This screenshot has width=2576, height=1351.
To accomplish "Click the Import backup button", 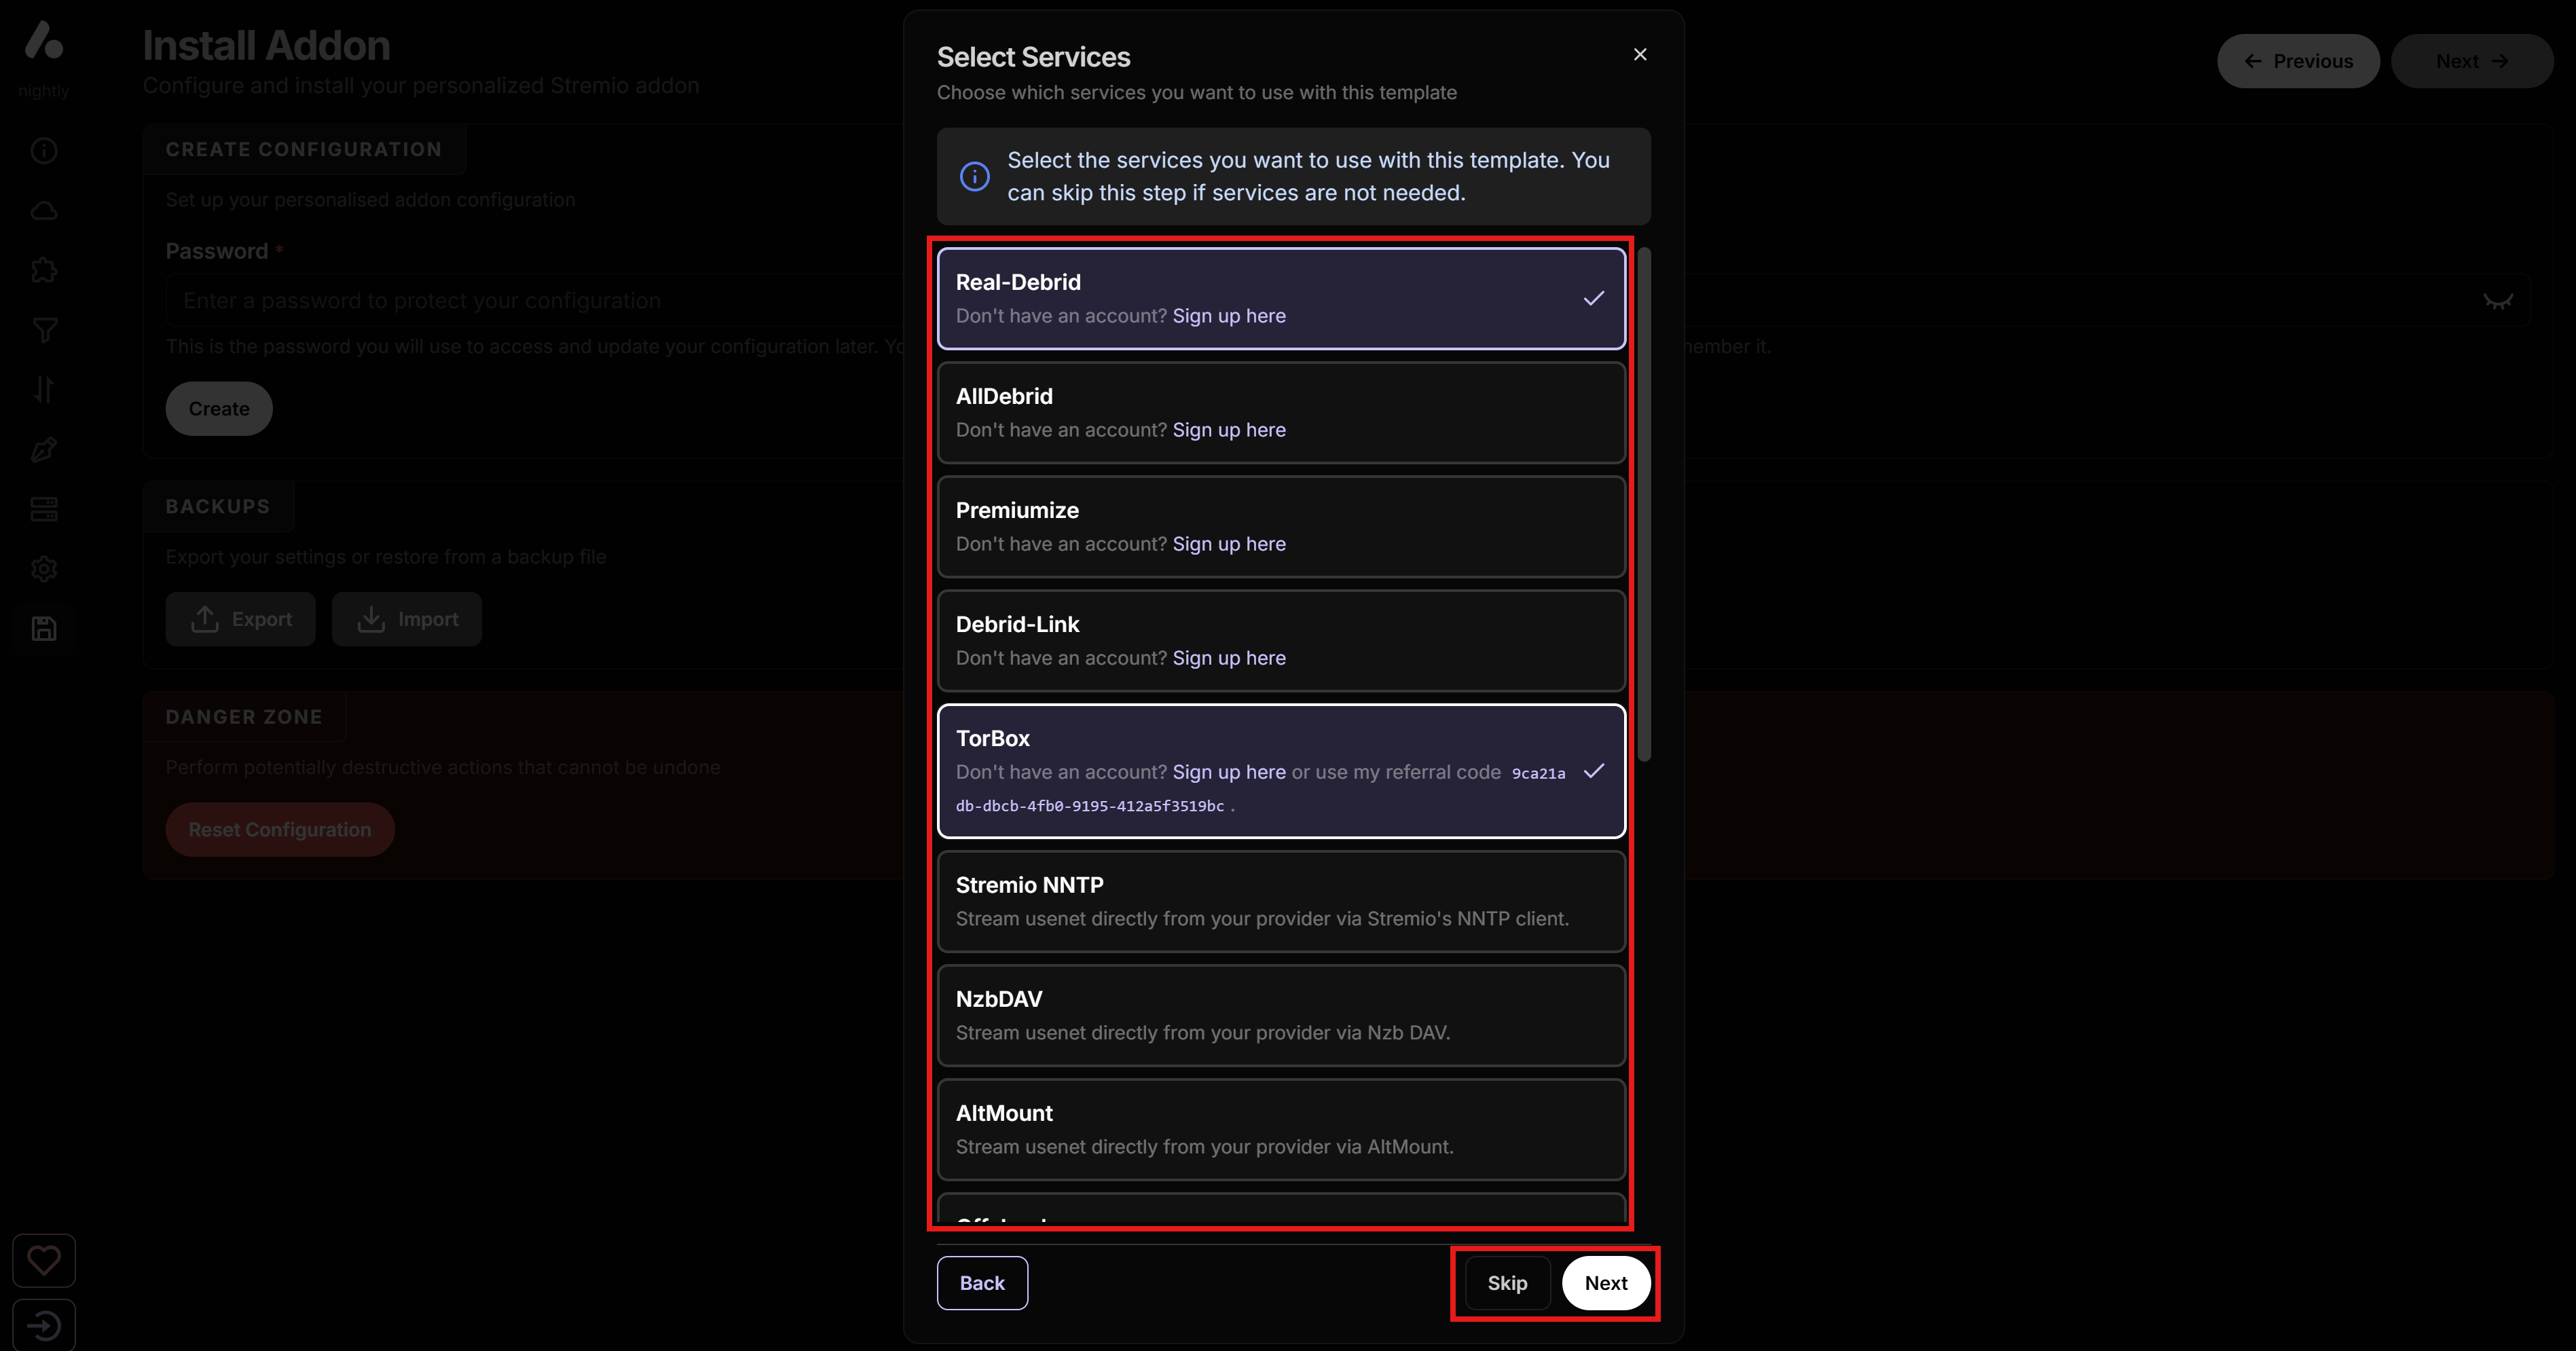I will coord(407,619).
